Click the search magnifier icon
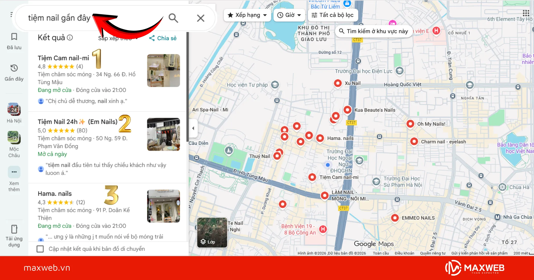Image resolution: width=534 pixels, height=280 pixels. coord(173,18)
